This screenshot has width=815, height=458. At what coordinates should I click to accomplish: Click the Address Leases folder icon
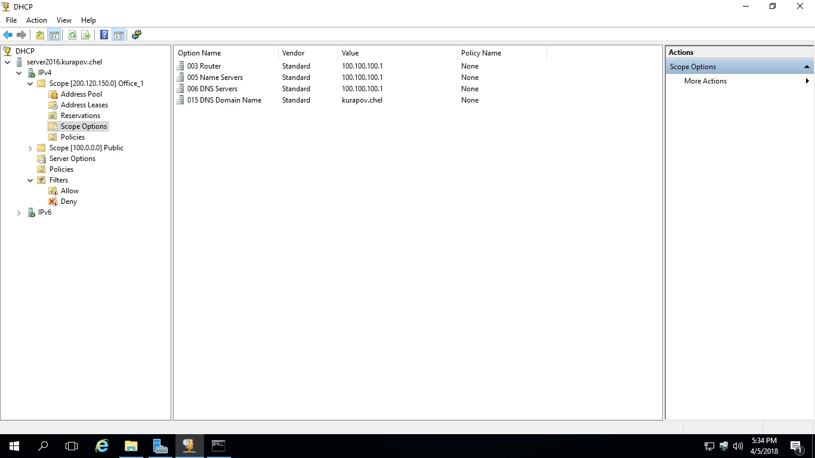[x=53, y=105]
